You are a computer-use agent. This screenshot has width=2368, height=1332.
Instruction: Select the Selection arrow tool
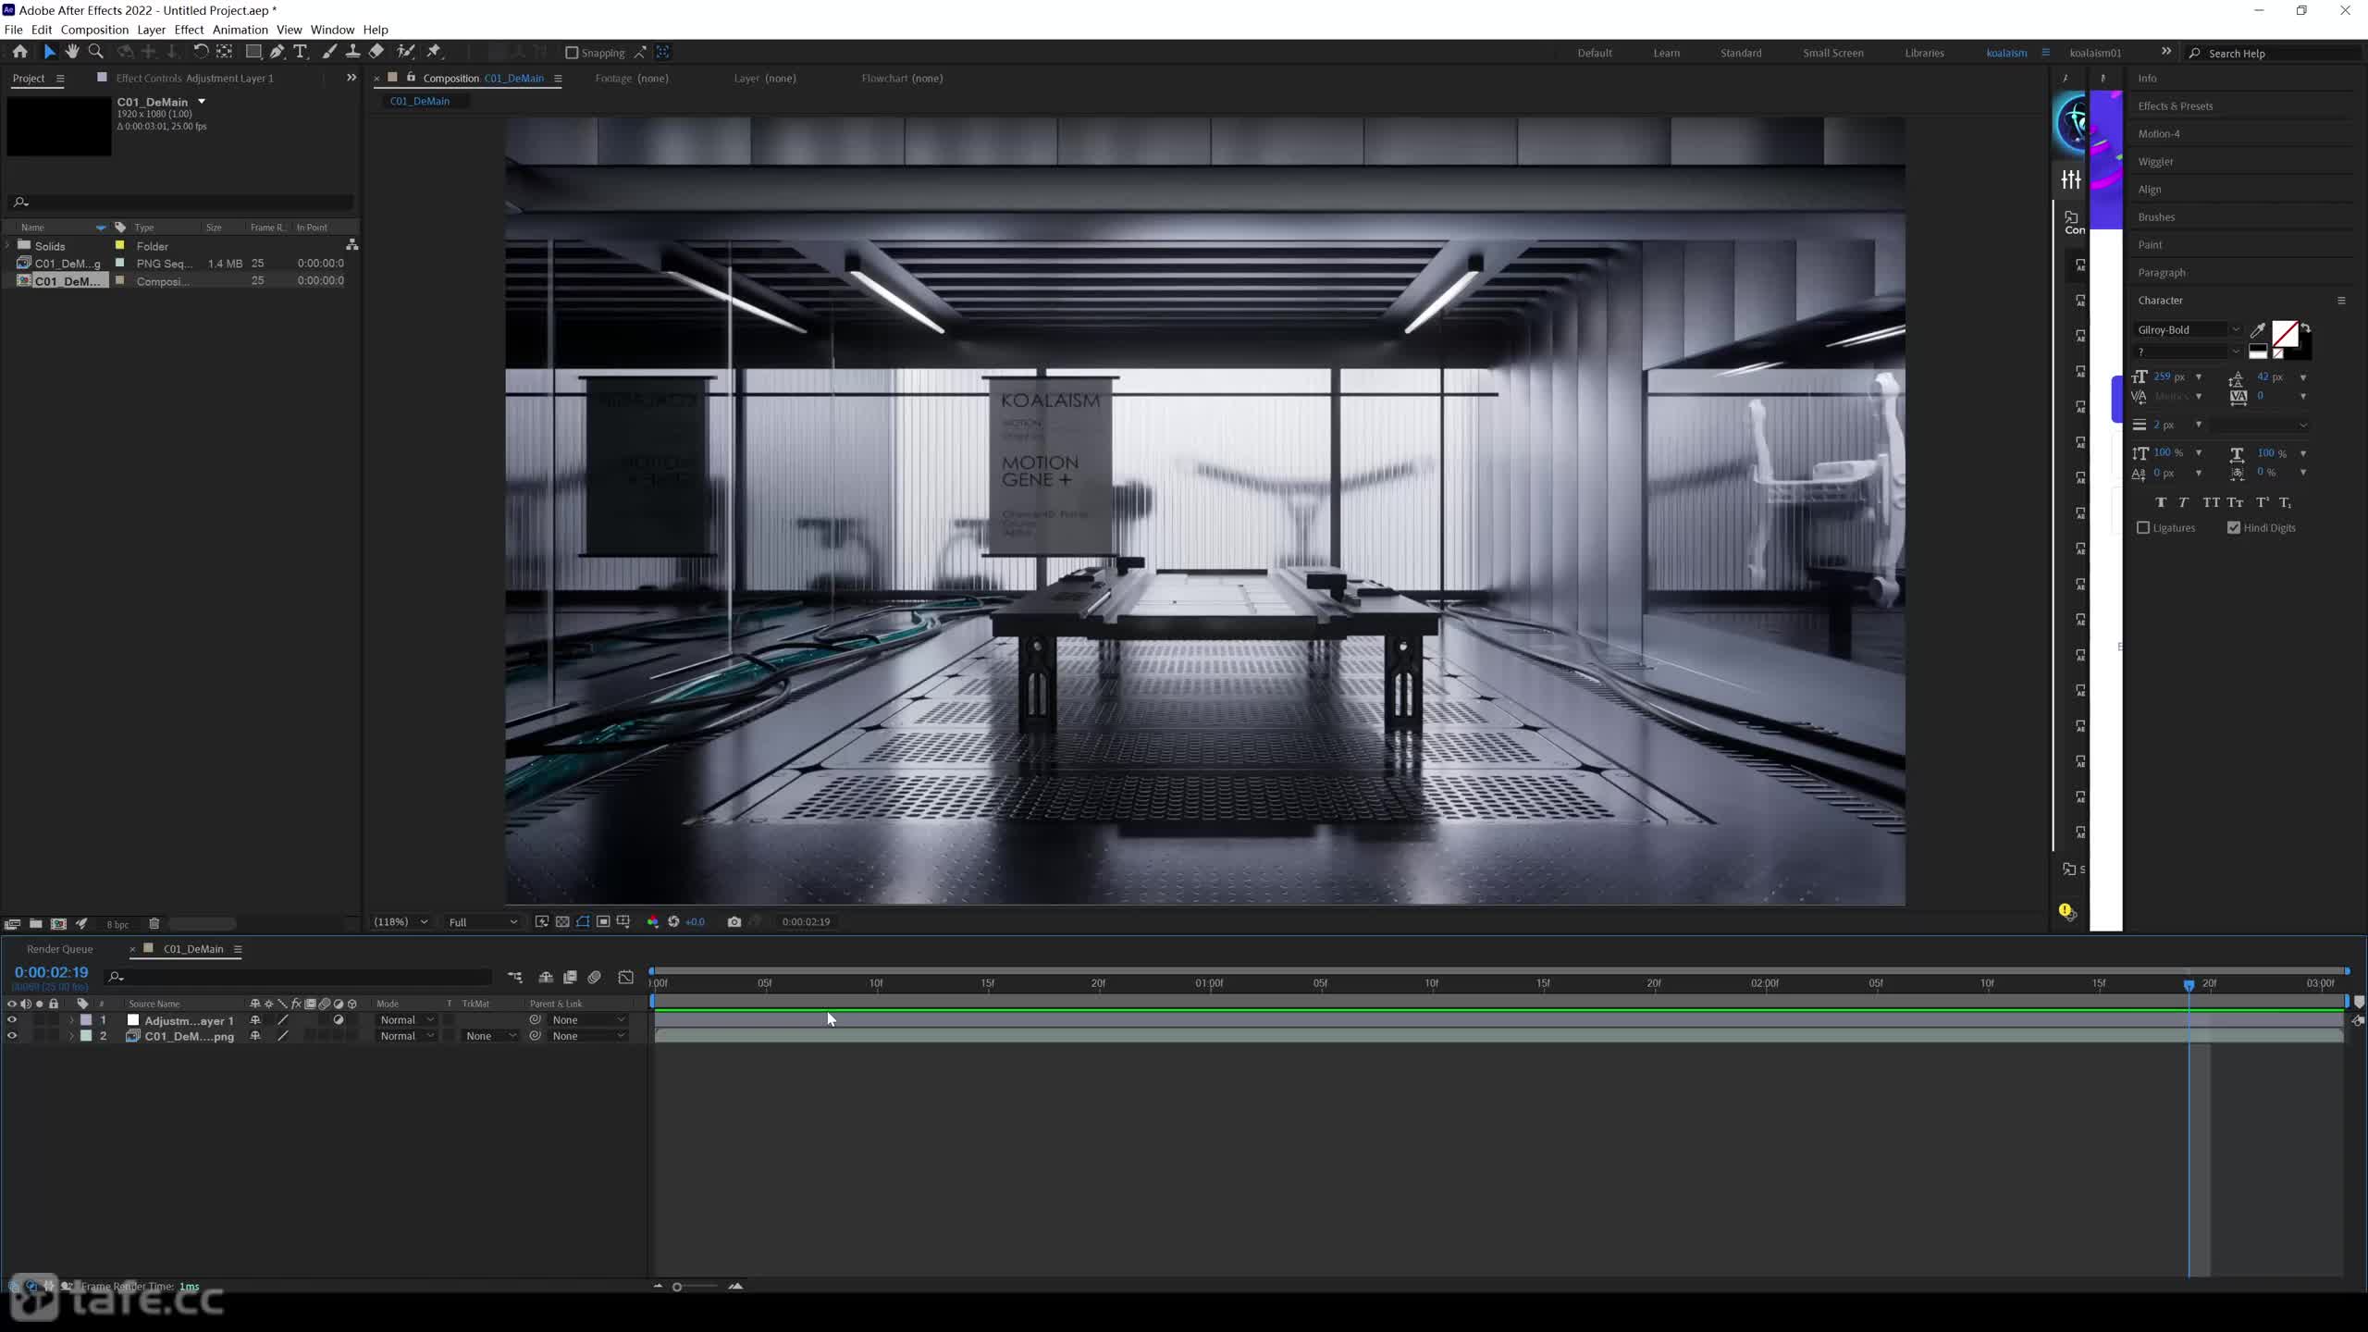49,52
